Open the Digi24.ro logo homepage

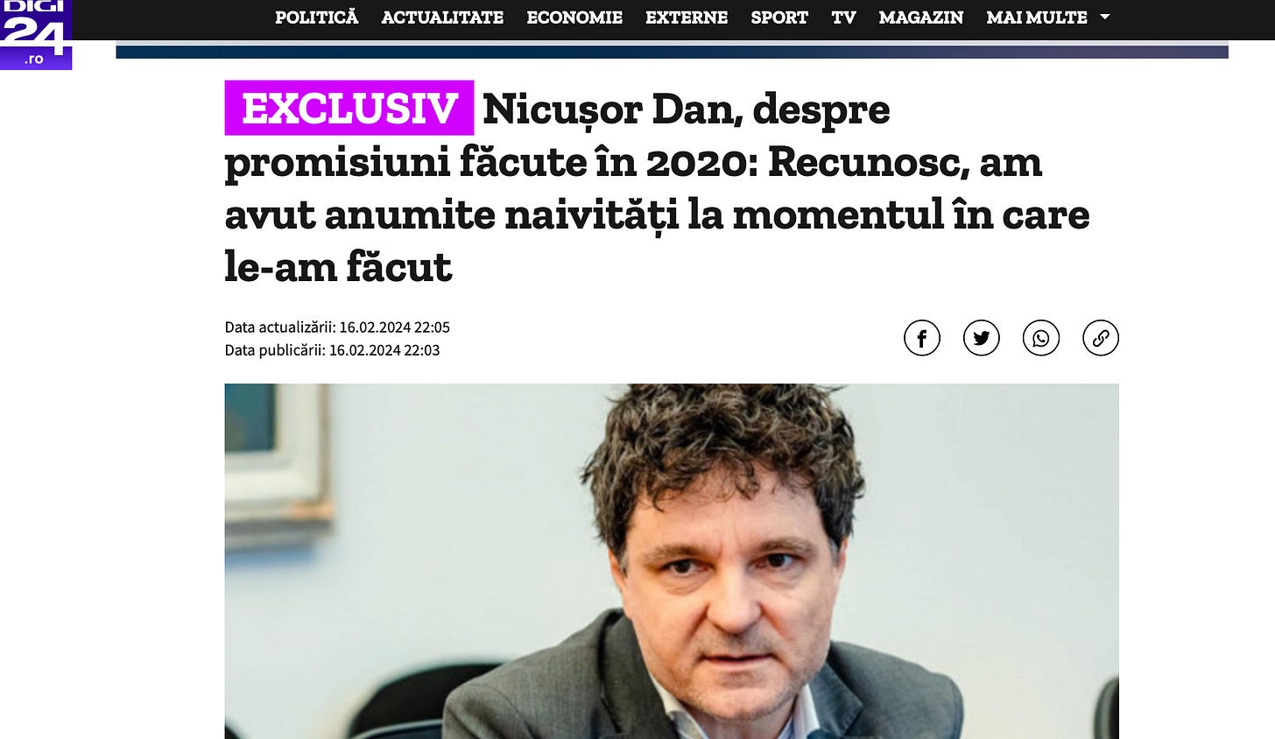[x=36, y=33]
